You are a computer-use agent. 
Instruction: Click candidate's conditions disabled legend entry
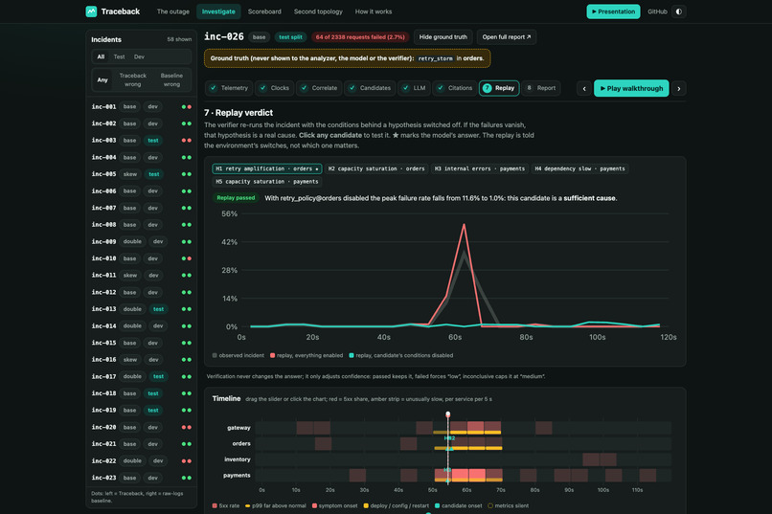click(x=400, y=355)
